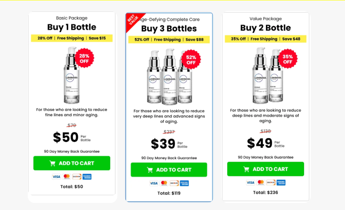Click Discover icon under Buy 2 Bottle
Screen dimensions: 345x210
click(271, 182)
